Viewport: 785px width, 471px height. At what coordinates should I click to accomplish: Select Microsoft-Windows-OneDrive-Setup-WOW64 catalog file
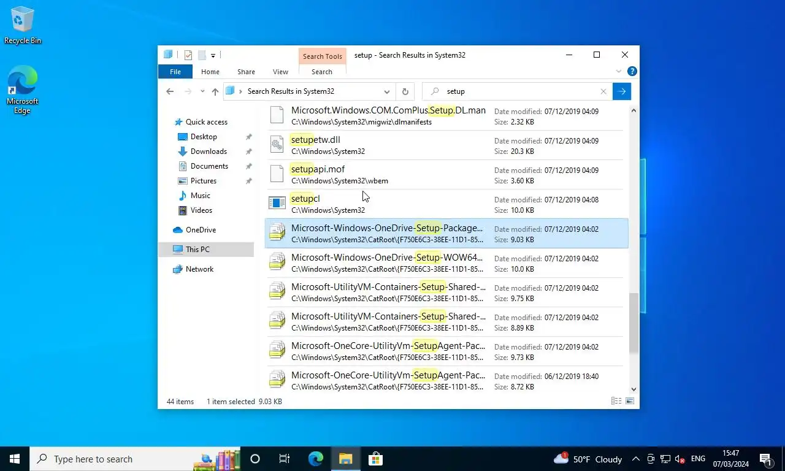446,263
